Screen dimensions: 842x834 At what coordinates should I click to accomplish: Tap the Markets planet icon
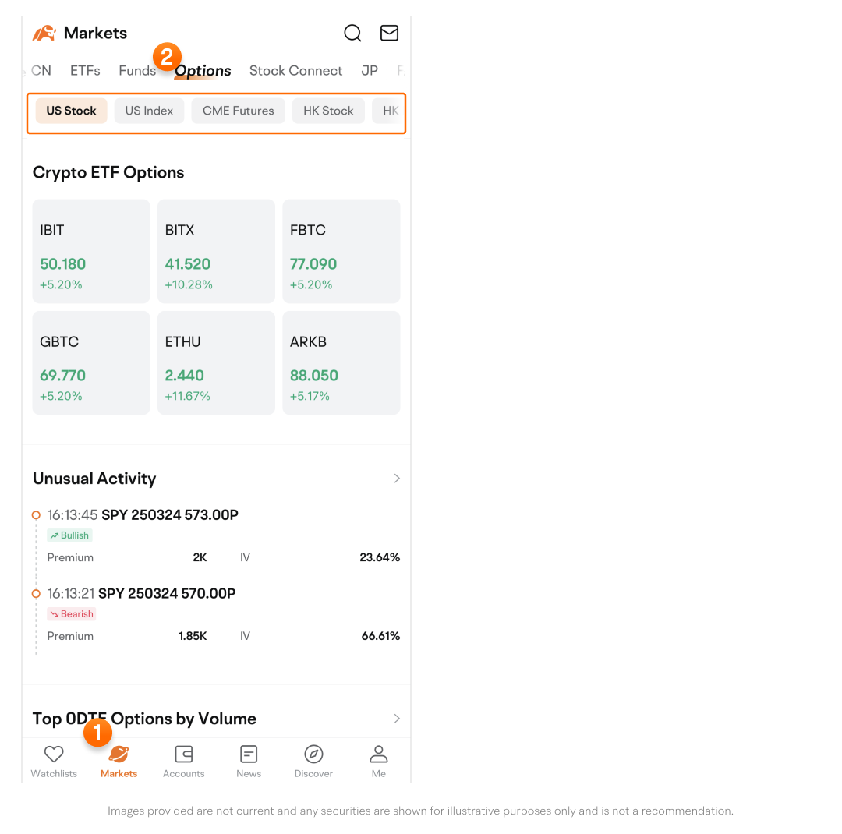(x=119, y=754)
